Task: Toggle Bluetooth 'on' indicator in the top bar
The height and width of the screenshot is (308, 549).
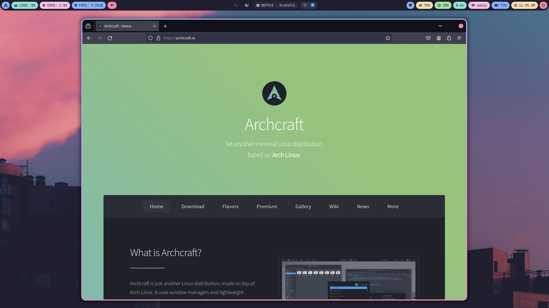Action: tap(460, 5)
